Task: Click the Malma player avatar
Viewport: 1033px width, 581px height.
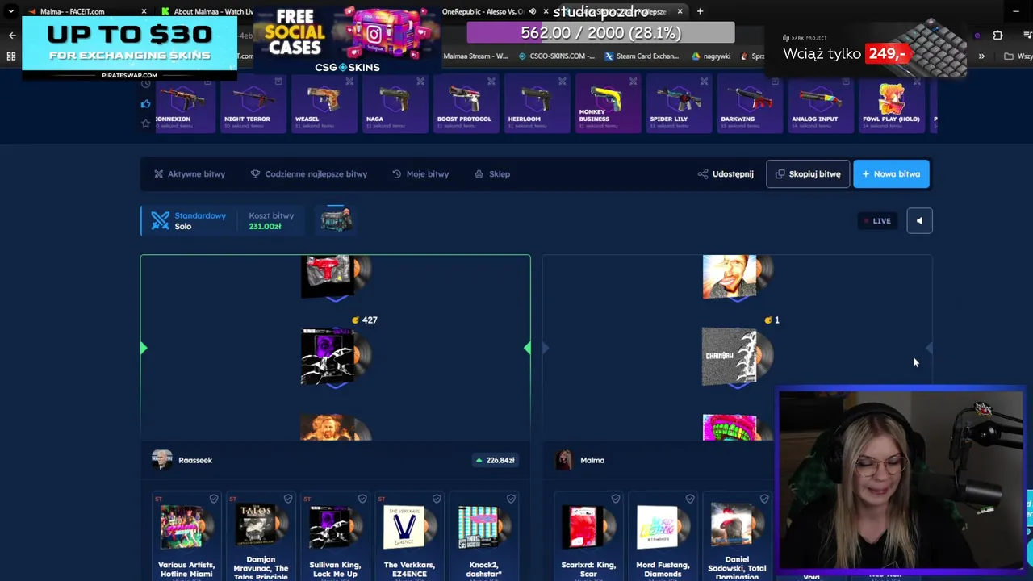Action: point(564,460)
